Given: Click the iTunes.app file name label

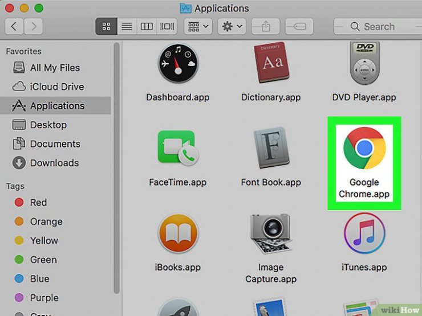Looking at the screenshot, I should (364, 267).
